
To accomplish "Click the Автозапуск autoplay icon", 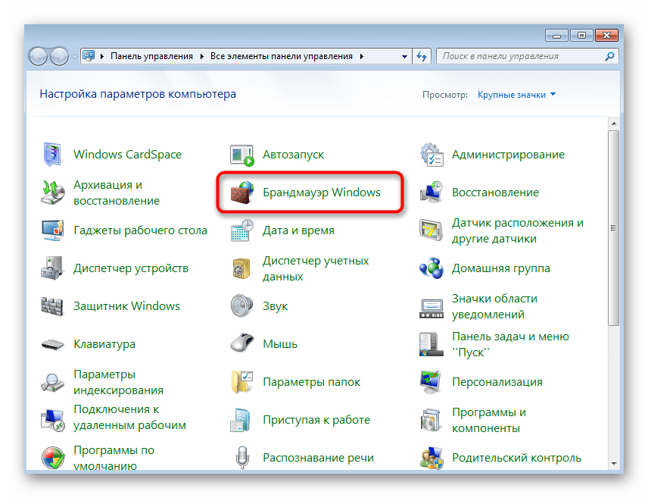I will (242, 155).
